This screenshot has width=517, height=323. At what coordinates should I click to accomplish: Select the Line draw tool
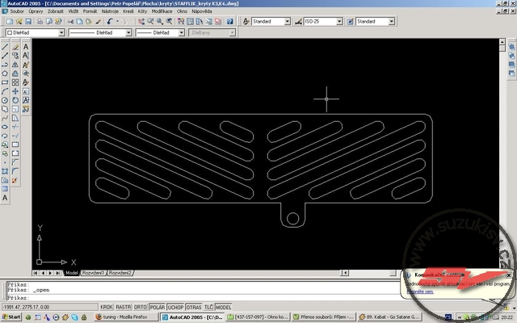pos(5,47)
